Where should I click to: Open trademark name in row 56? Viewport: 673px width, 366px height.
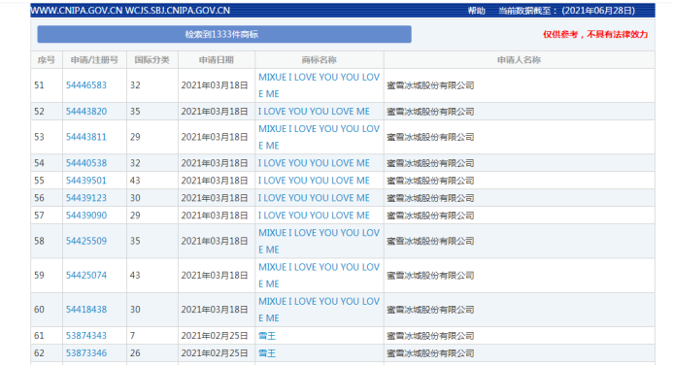click(314, 198)
